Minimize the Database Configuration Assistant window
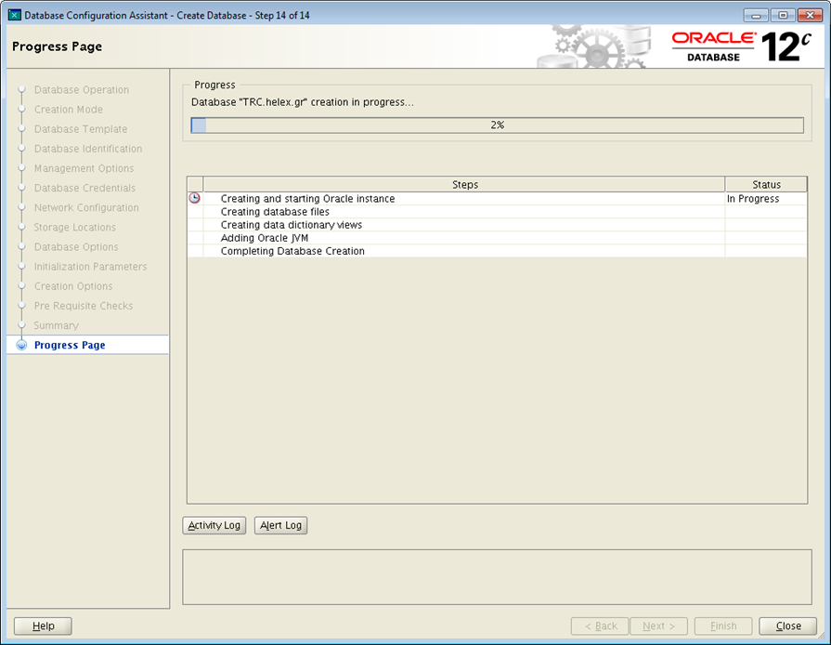Viewport: 831px width, 645px height. click(x=757, y=16)
